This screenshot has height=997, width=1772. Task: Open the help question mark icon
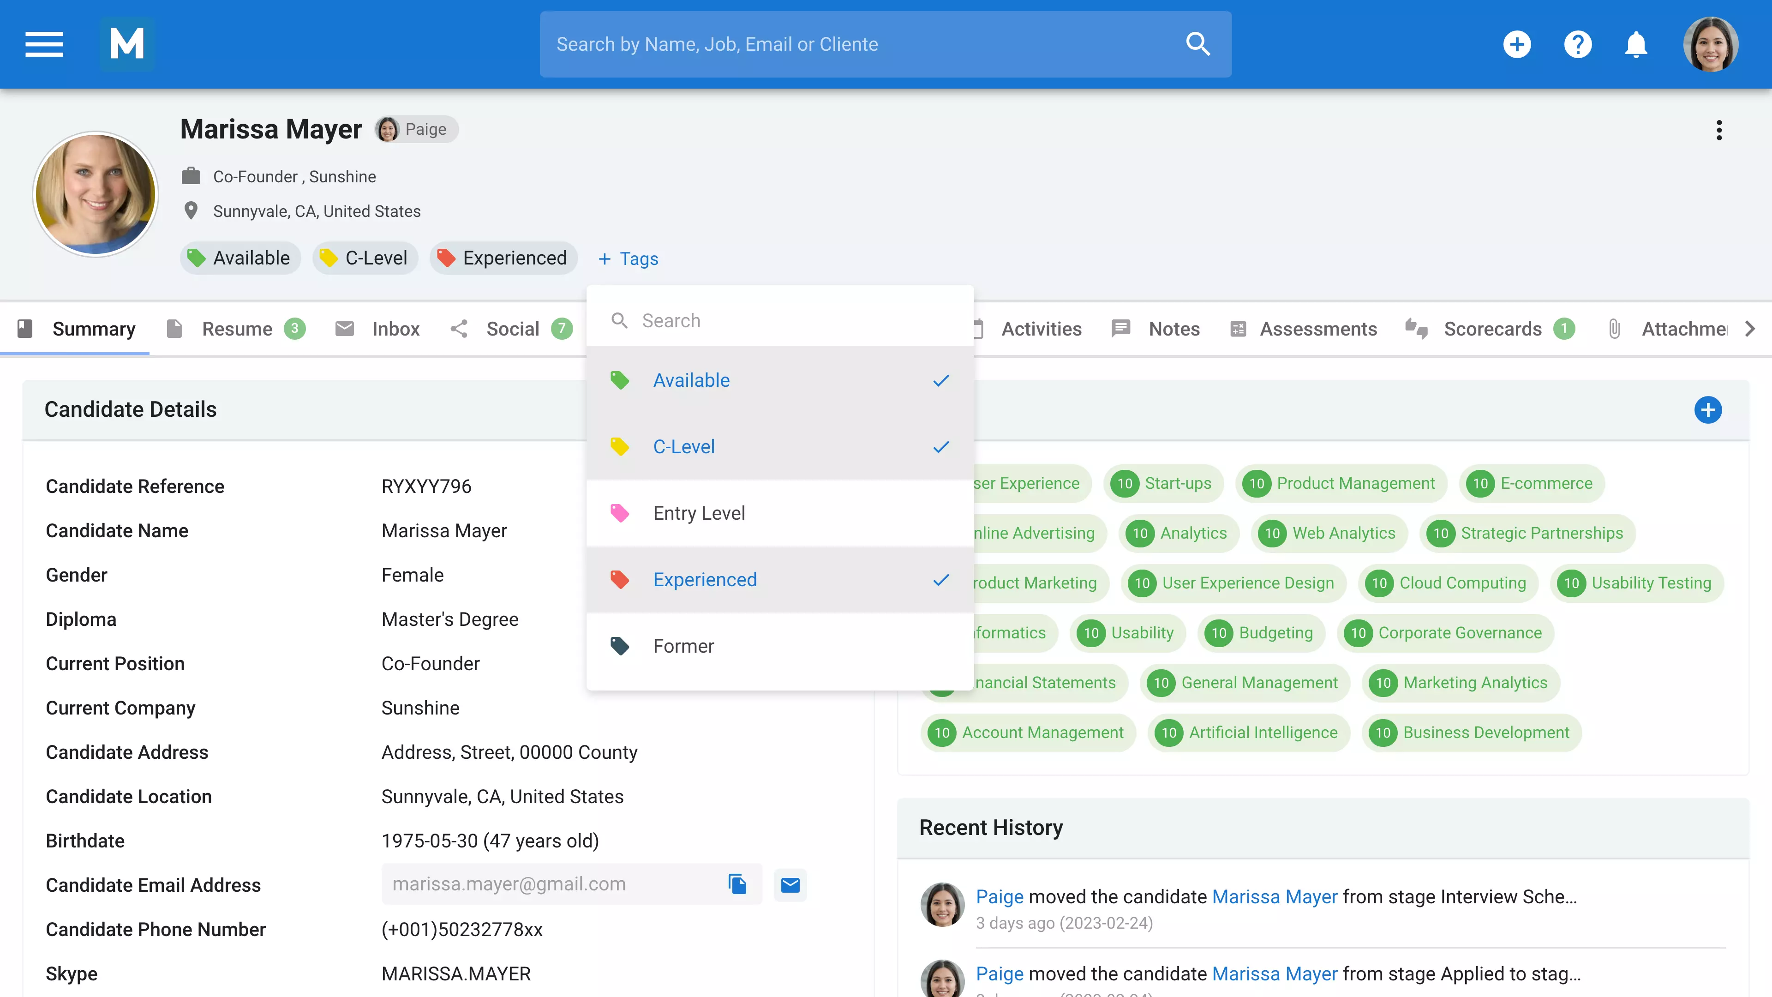pos(1577,45)
